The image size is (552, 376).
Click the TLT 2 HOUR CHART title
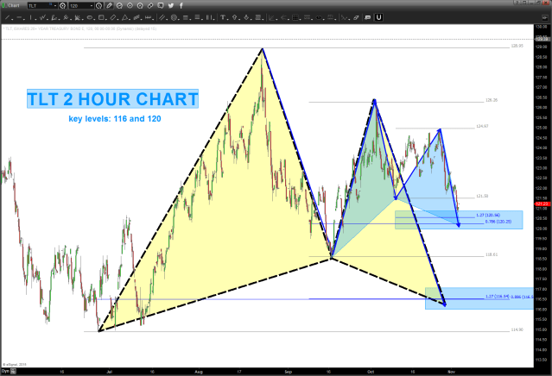coord(112,99)
